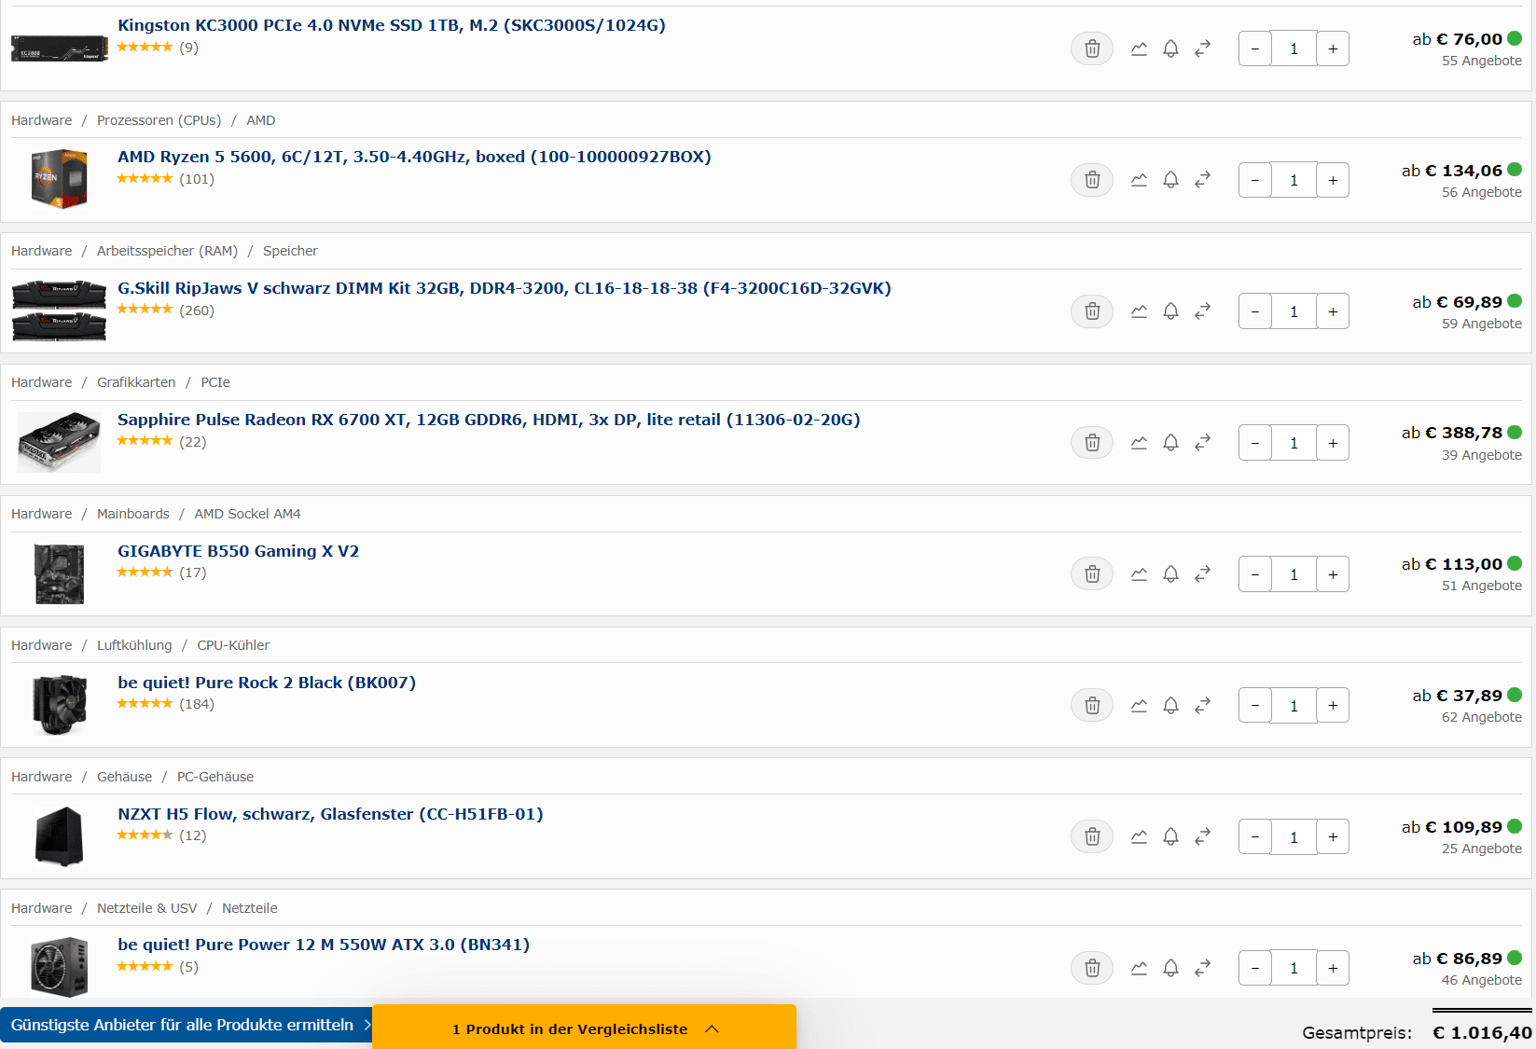Click the Sapphire RX 6700 XT thumbnail

(x=59, y=442)
